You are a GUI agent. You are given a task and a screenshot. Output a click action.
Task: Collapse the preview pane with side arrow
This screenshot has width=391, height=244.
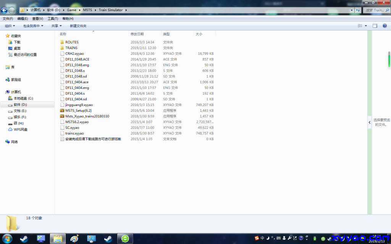[369, 122]
